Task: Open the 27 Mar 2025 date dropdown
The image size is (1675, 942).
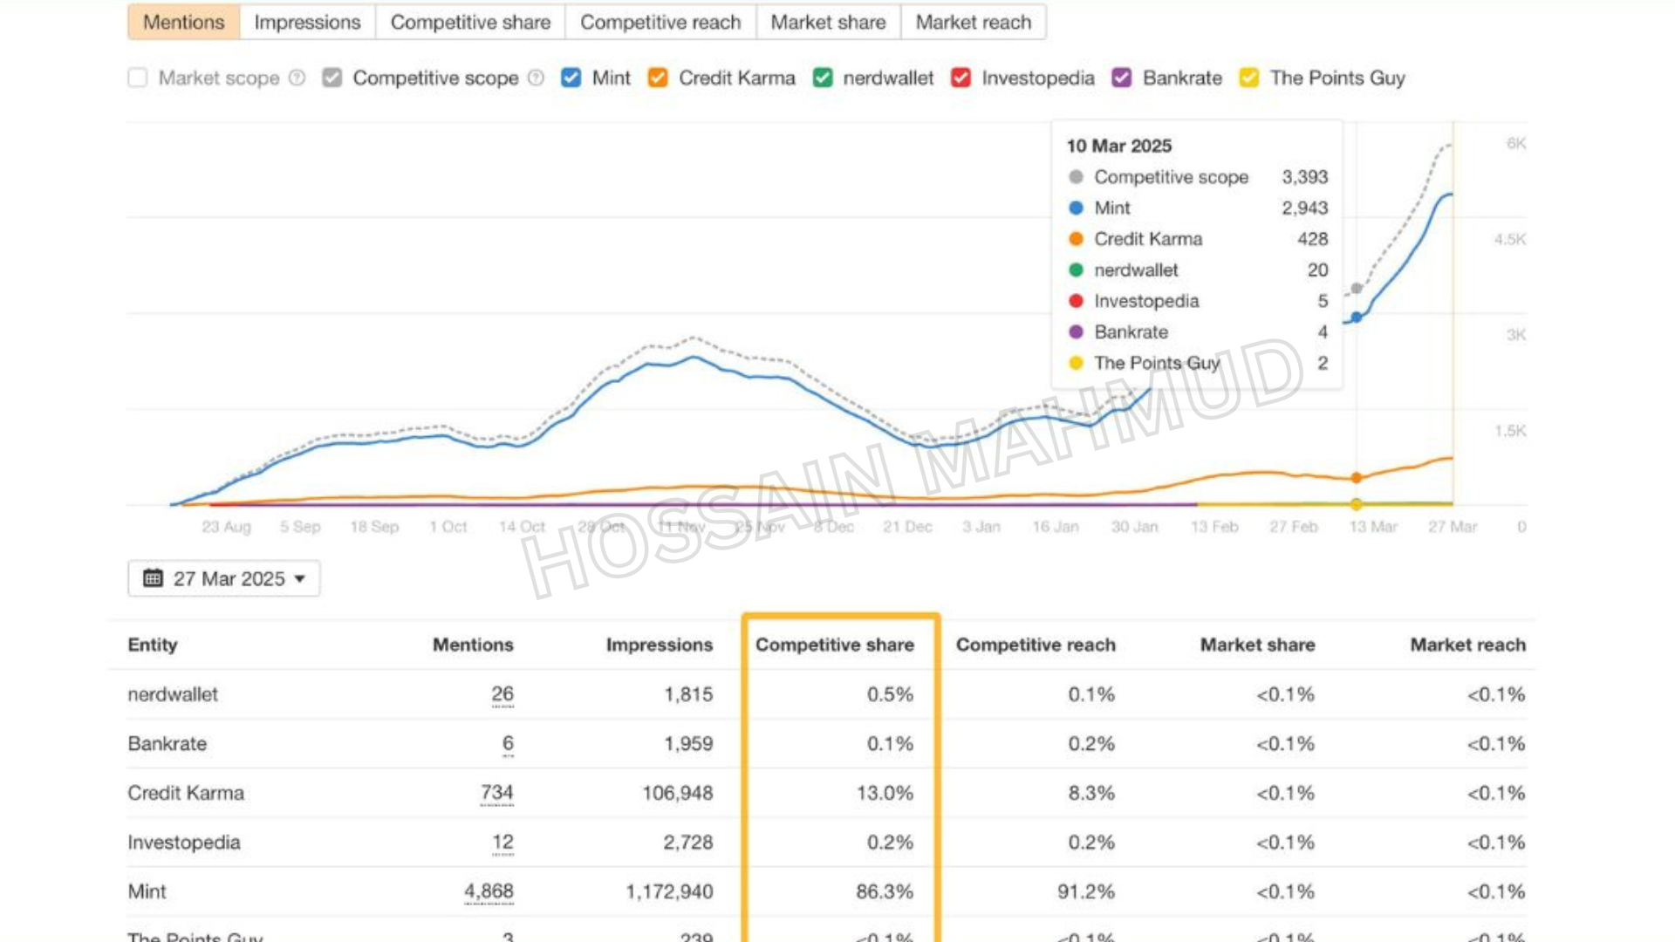Action: tap(224, 578)
